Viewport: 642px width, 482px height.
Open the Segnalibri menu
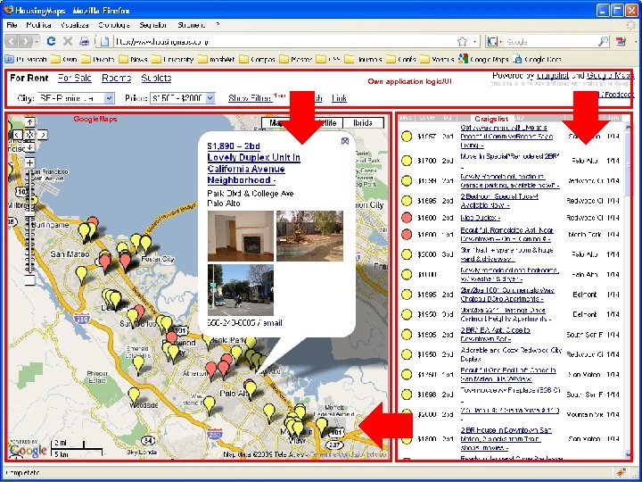(153, 25)
